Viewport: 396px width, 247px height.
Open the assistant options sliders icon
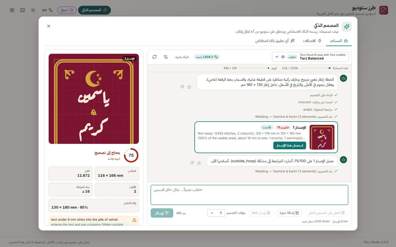(x=166, y=57)
